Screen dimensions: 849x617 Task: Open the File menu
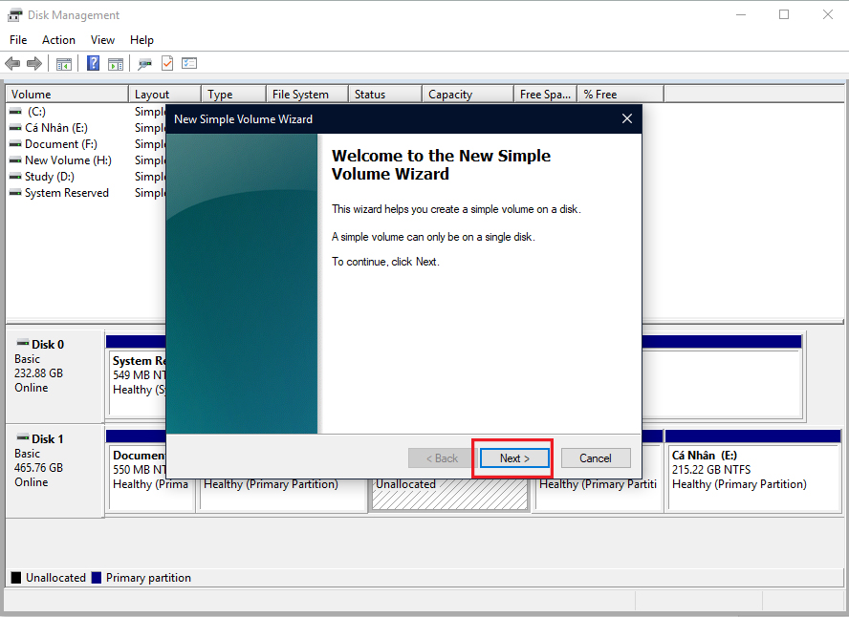click(18, 40)
